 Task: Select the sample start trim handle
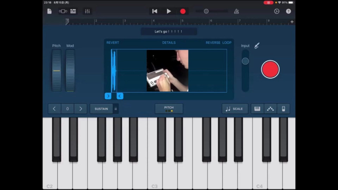tap(108, 96)
